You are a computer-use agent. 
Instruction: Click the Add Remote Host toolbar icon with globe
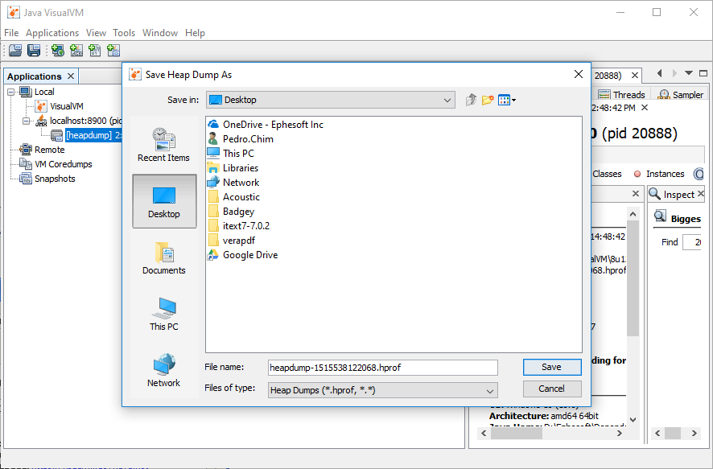[x=58, y=50]
